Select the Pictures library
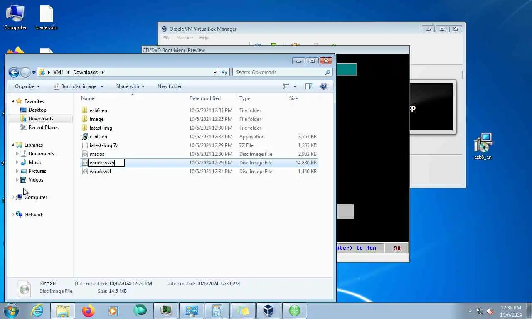 pyautogui.click(x=37, y=171)
